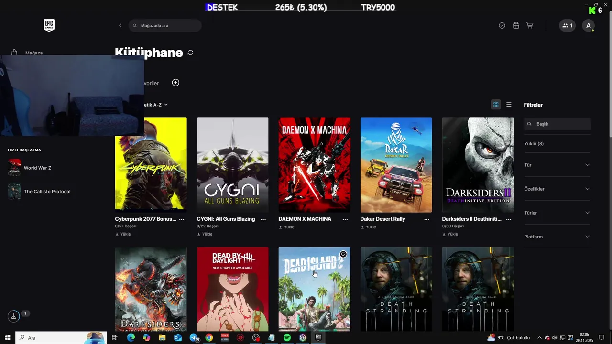The width and height of the screenshot is (612, 344).
Task: Toggle favorite heart on Dead Island 2
Action: tap(343, 254)
